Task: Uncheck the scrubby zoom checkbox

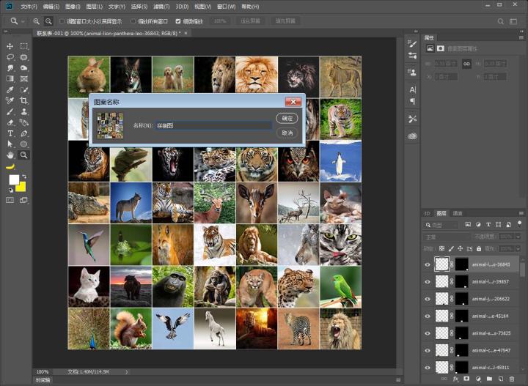Action: [177, 21]
